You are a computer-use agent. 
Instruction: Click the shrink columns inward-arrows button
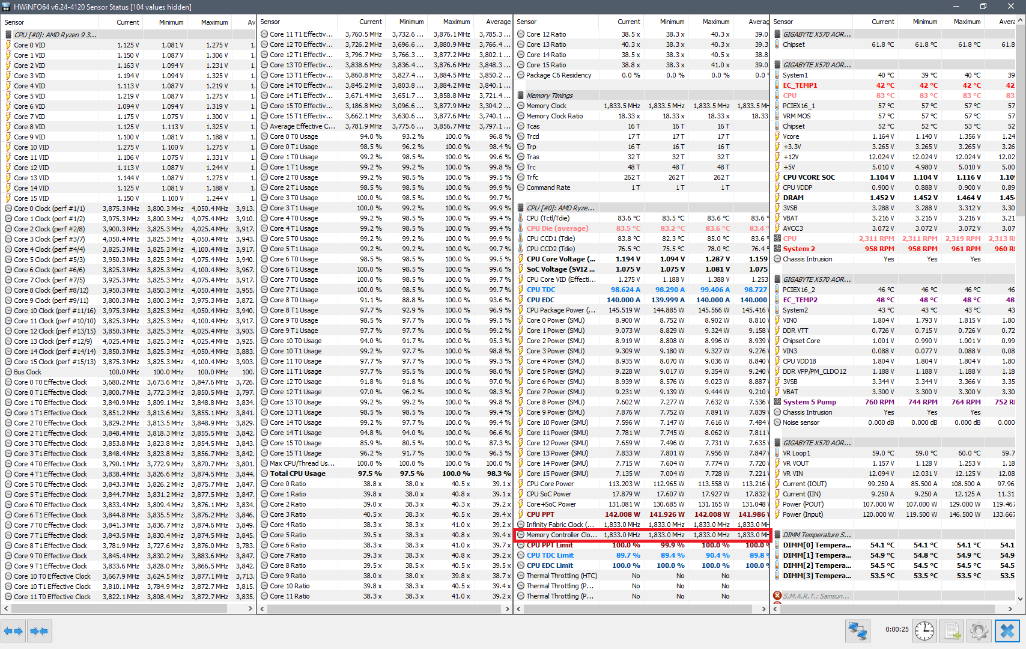click(x=39, y=631)
